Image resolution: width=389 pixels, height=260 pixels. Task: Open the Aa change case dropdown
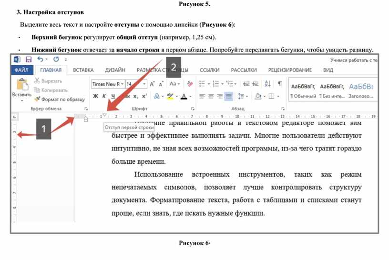[174, 84]
